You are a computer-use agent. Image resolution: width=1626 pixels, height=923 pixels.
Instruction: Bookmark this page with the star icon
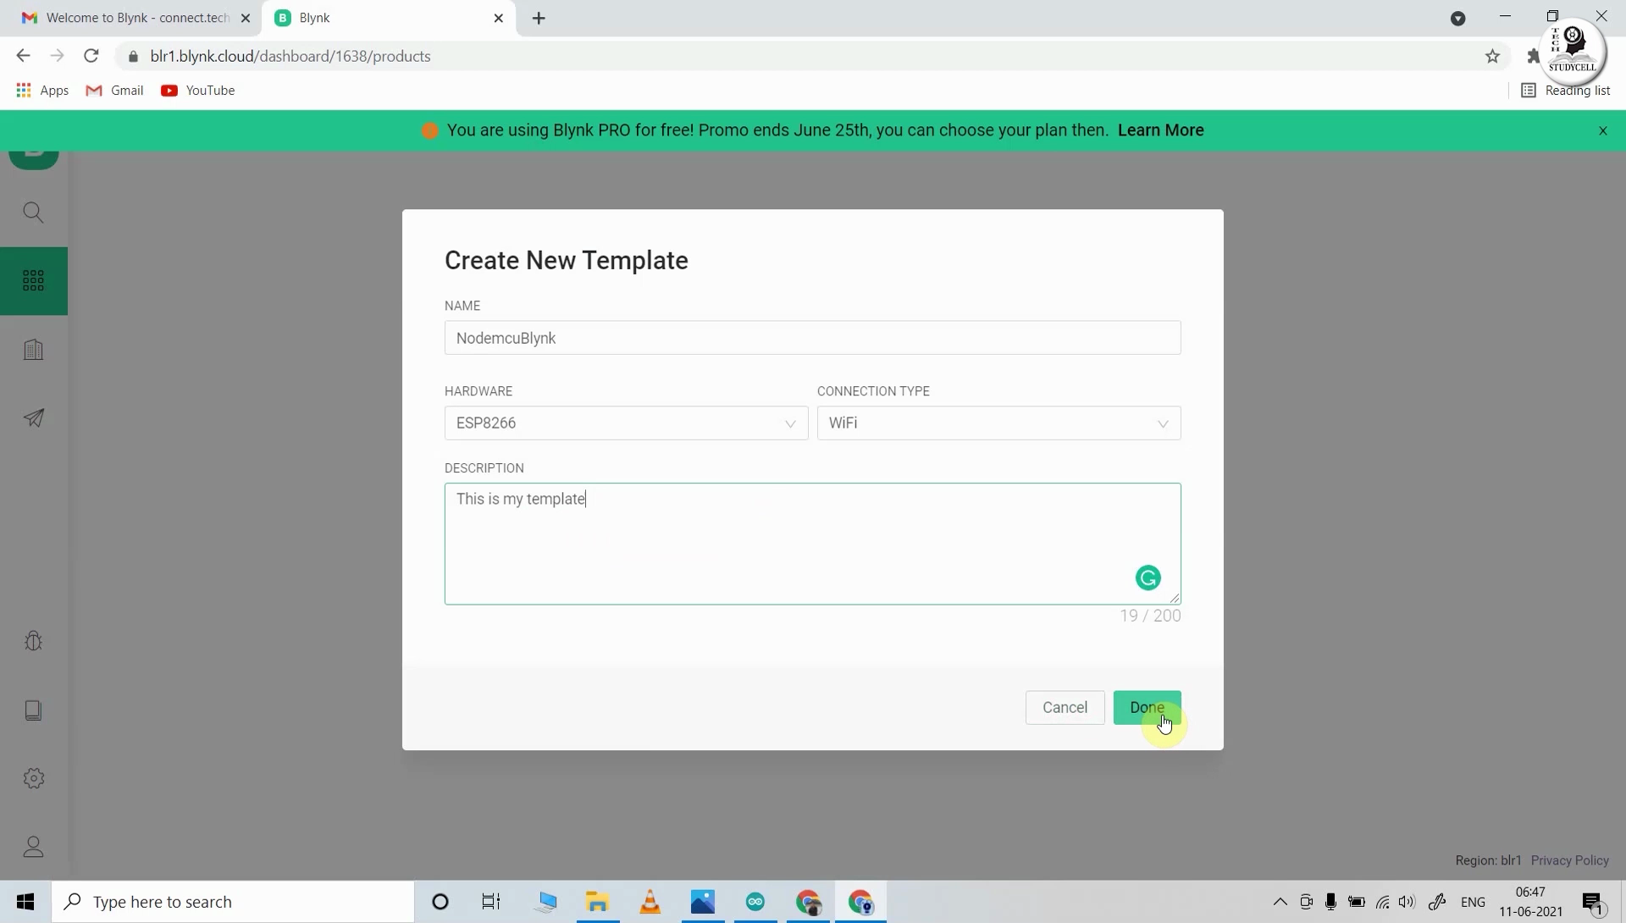click(1492, 57)
